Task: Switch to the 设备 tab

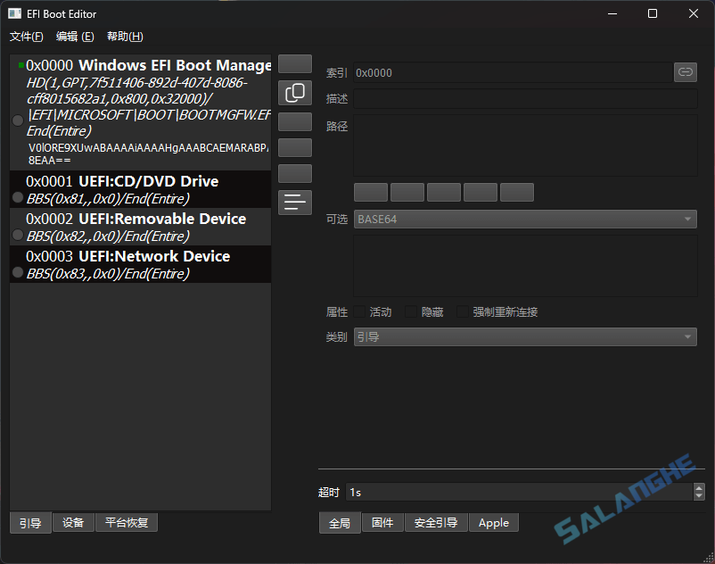Action: pos(72,523)
